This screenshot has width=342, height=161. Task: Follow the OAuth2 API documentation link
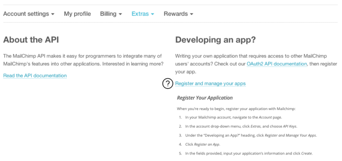(x=277, y=64)
